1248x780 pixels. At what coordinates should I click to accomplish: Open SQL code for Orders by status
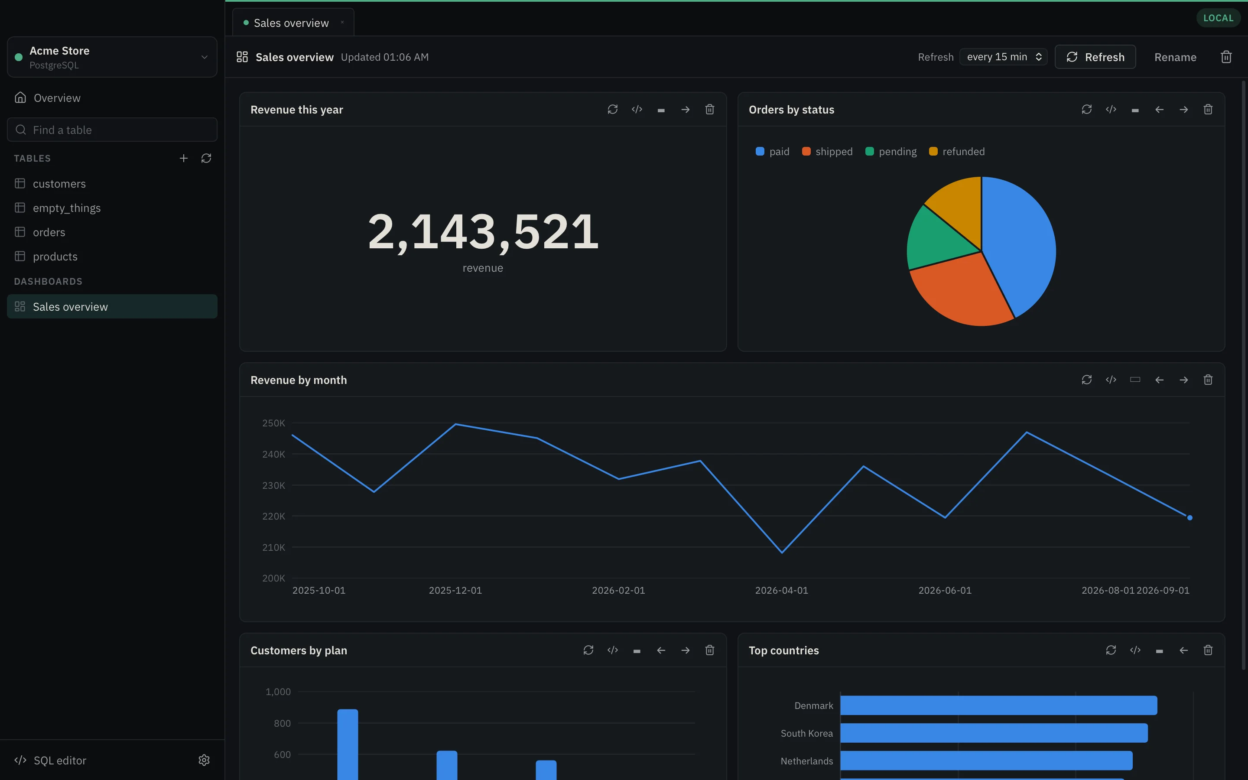pyautogui.click(x=1111, y=109)
